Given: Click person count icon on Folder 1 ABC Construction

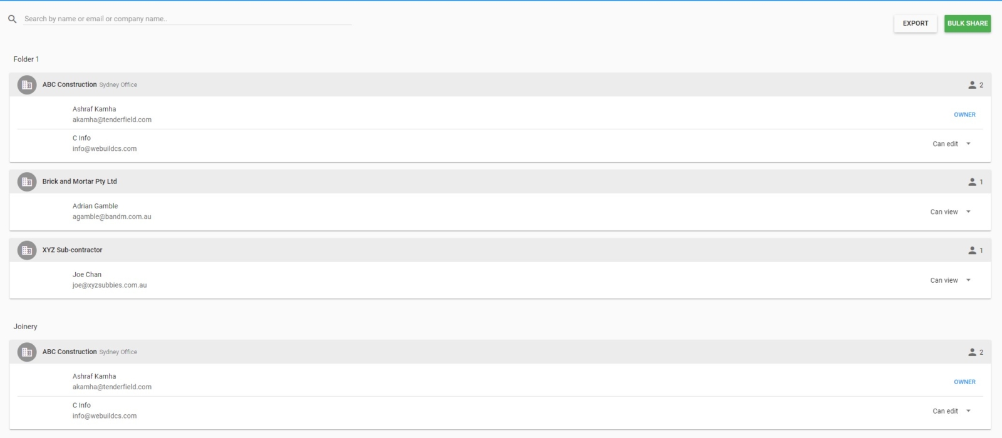Looking at the screenshot, I should (x=972, y=85).
